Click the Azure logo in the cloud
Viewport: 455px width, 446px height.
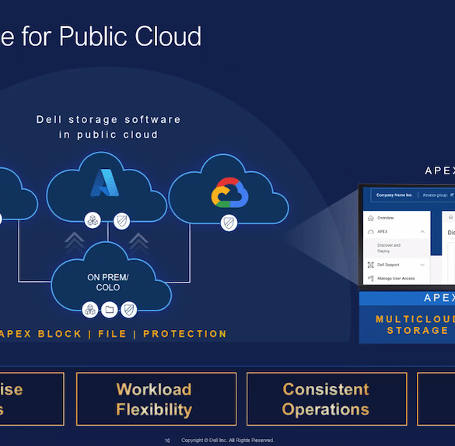105,183
